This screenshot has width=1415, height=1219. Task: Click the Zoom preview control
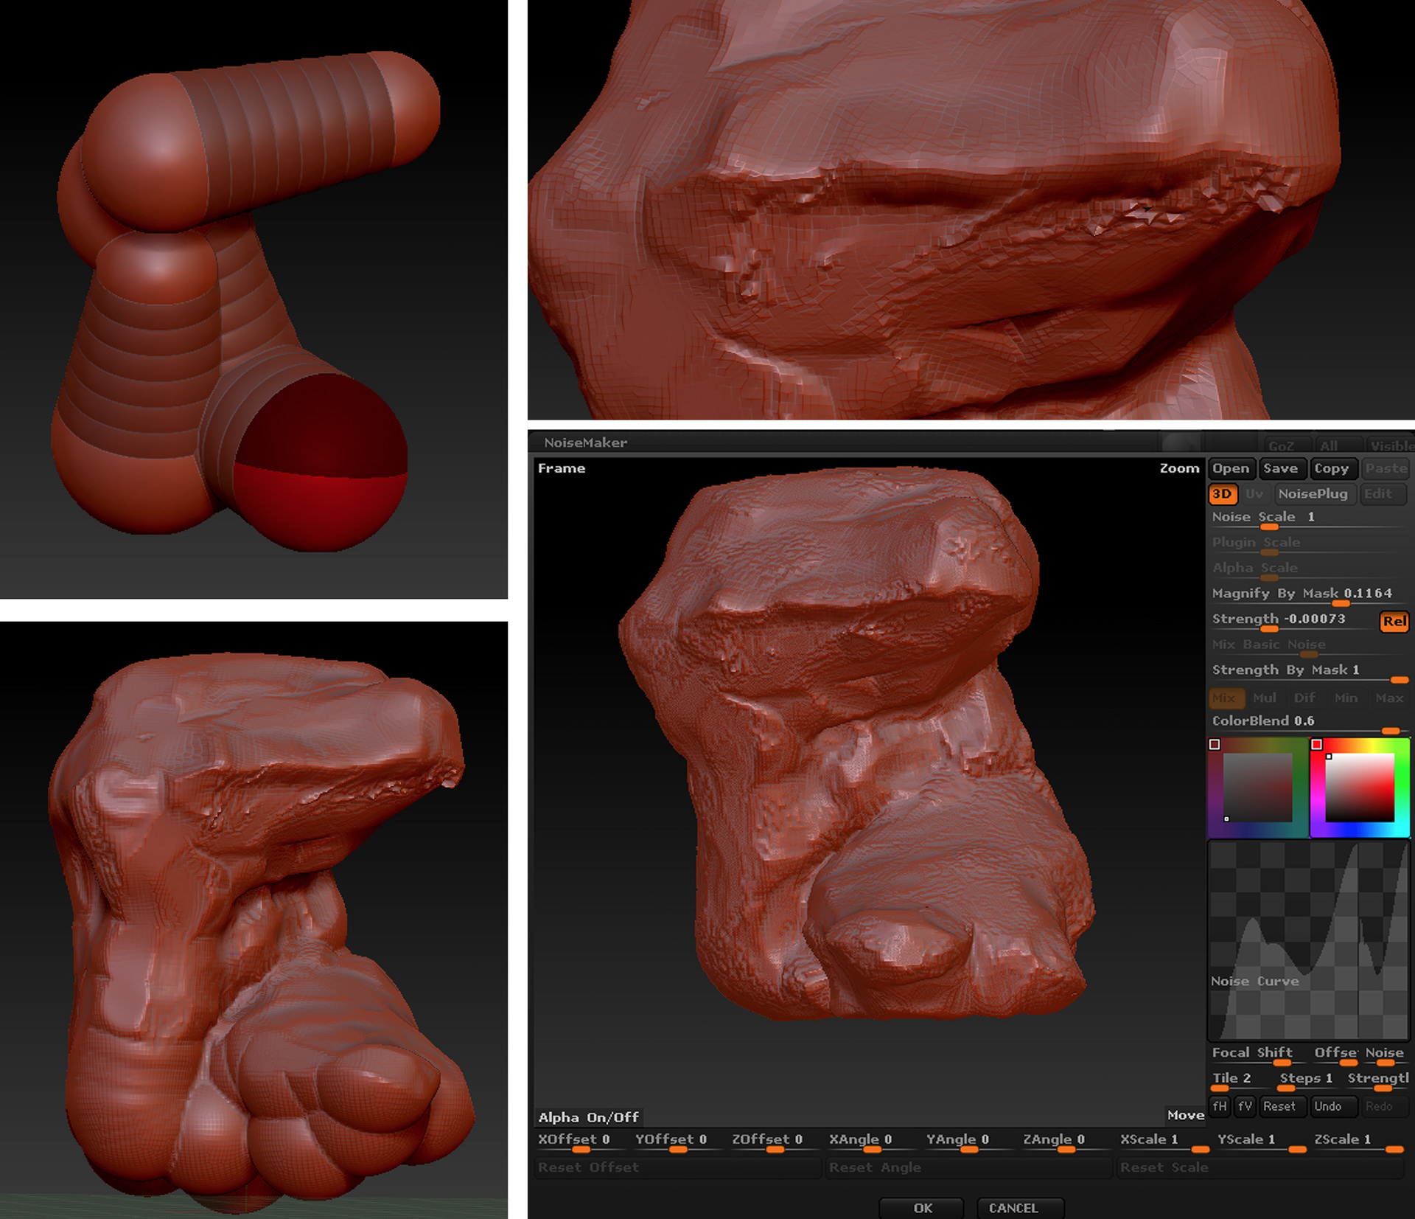click(x=1179, y=468)
